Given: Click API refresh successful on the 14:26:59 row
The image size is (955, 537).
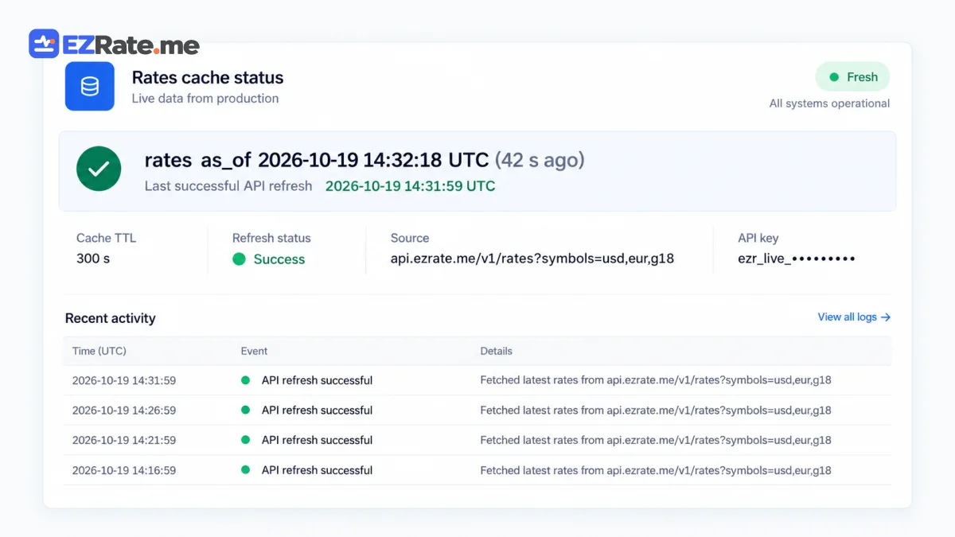Looking at the screenshot, I should tap(317, 411).
